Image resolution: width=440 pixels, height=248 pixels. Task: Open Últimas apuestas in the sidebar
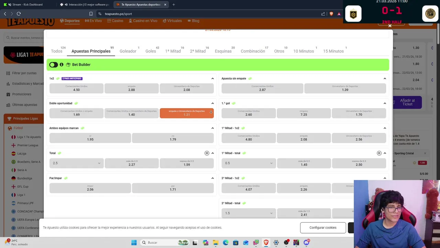click(x=22, y=105)
